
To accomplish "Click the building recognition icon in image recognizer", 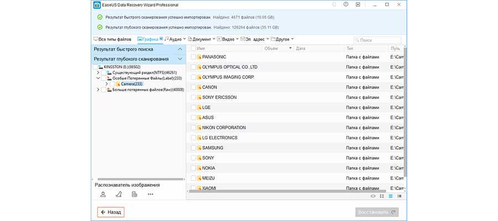I will tap(134, 194).
